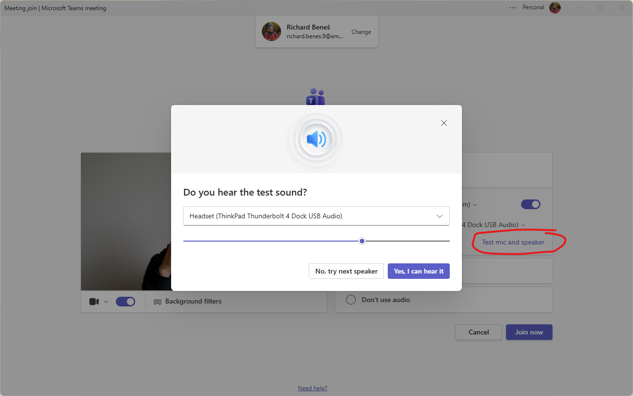Open Background filters
The width and height of the screenshot is (633, 396).
pyautogui.click(x=188, y=302)
